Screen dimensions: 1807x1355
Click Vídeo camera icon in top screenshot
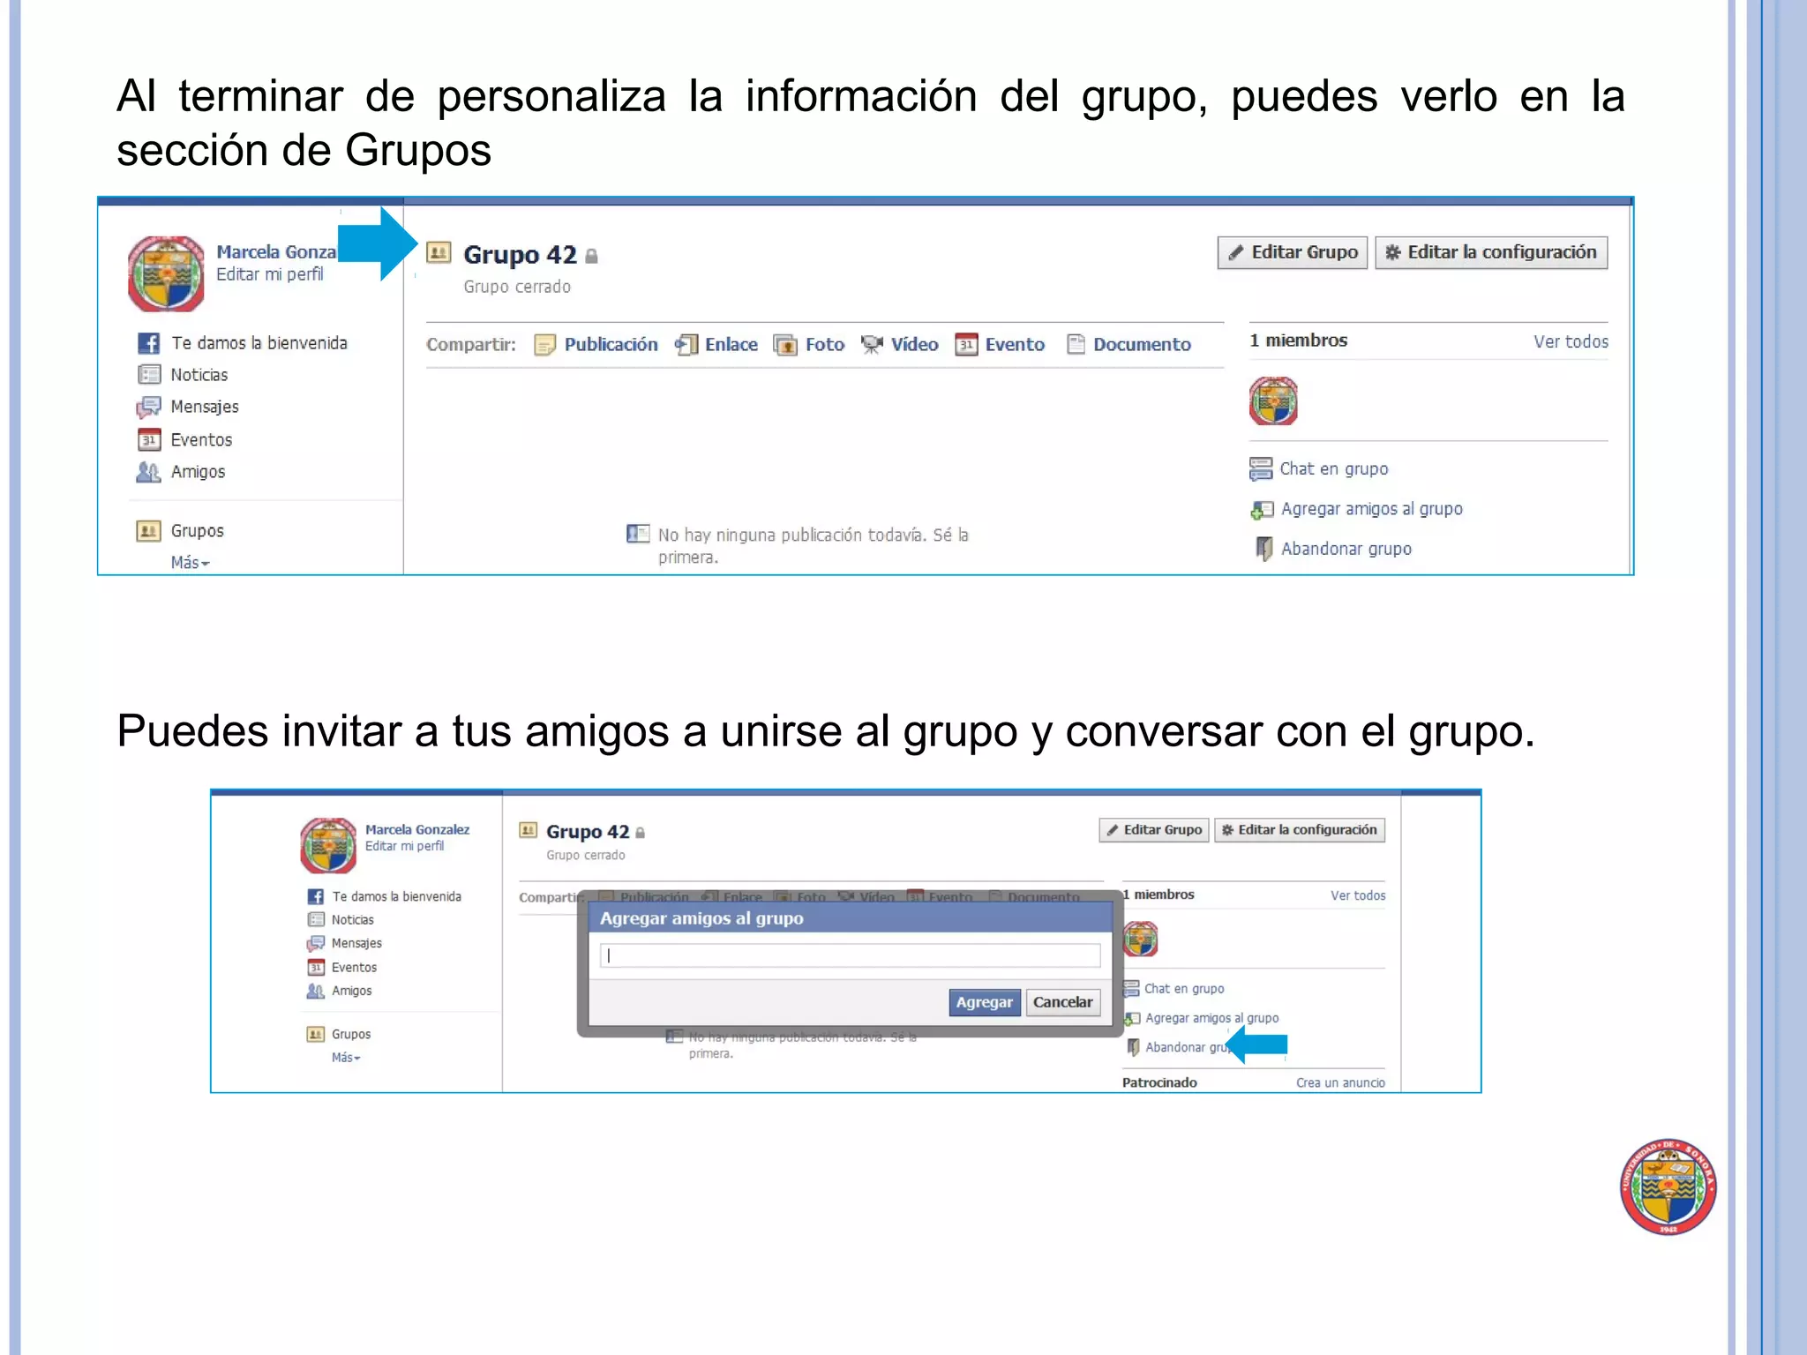[x=872, y=345]
